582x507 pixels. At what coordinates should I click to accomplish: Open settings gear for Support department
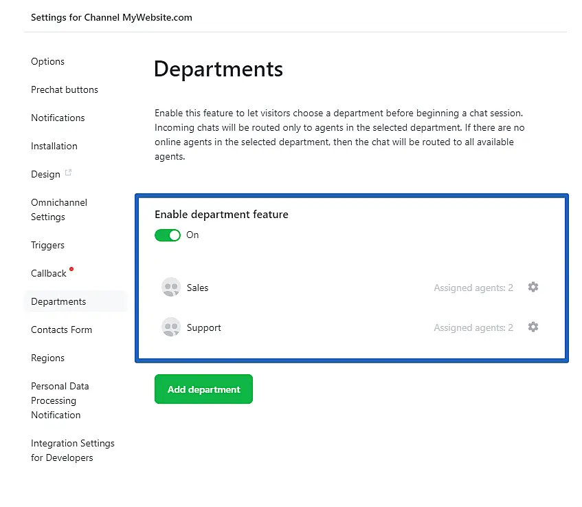pos(533,327)
